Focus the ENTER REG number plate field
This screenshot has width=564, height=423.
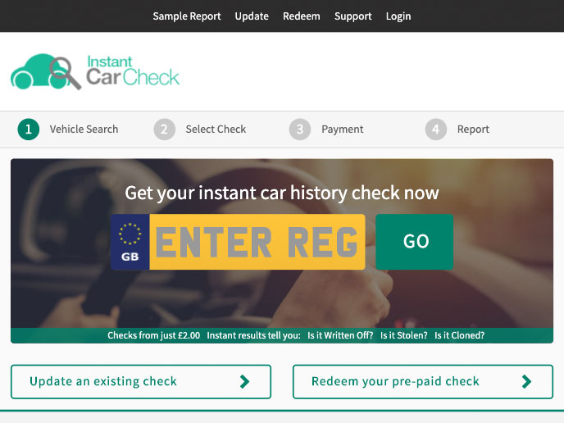[257, 242]
